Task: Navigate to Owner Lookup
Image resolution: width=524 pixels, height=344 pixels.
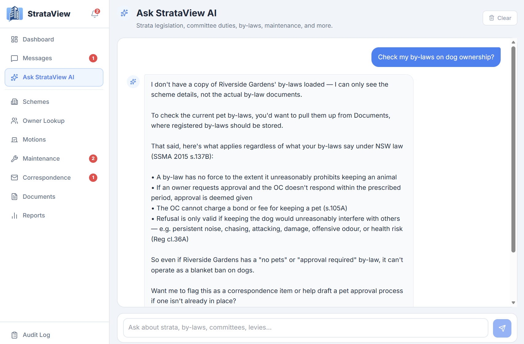Action: [54, 121]
